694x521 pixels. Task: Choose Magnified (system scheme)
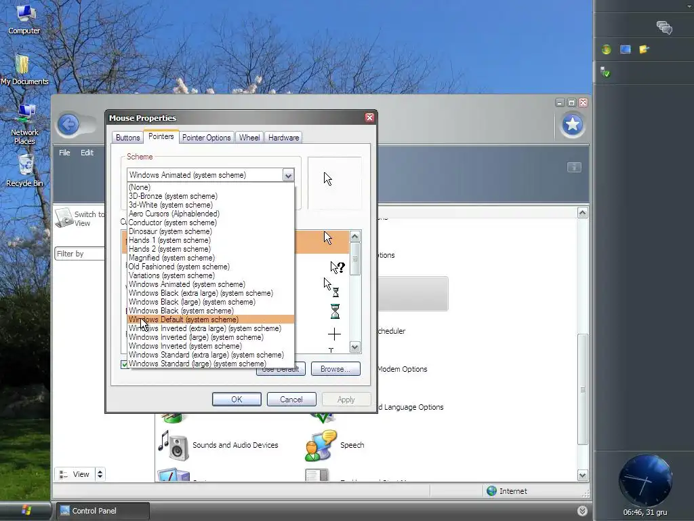pyautogui.click(x=211, y=258)
